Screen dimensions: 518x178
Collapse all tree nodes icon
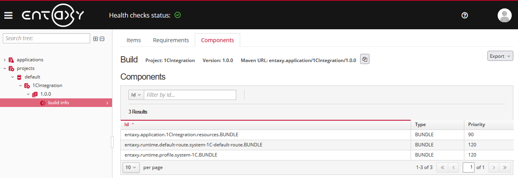102,39
